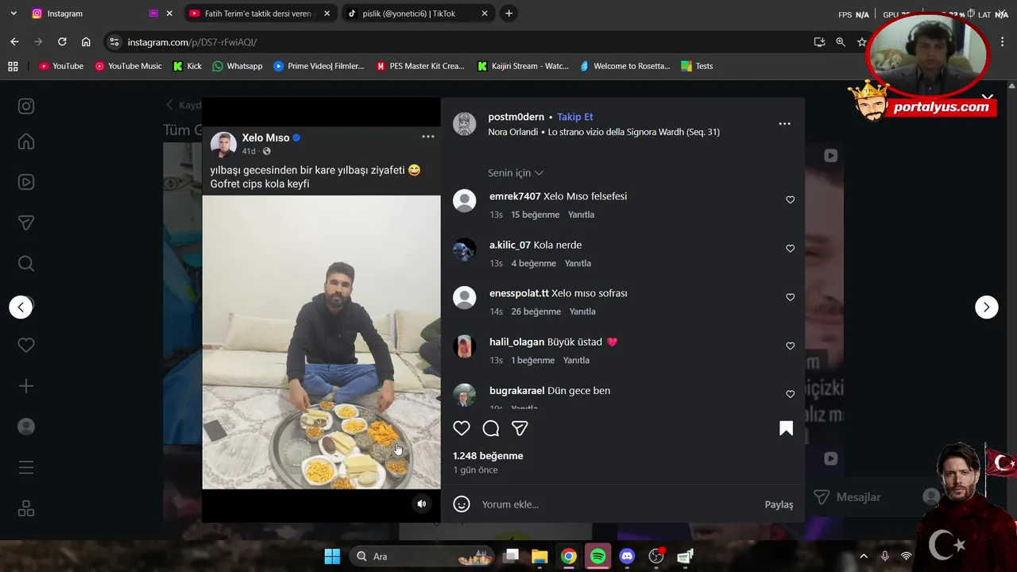Like bugrakarael's comment heart
1017x572 pixels.
pyautogui.click(x=790, y=394)
